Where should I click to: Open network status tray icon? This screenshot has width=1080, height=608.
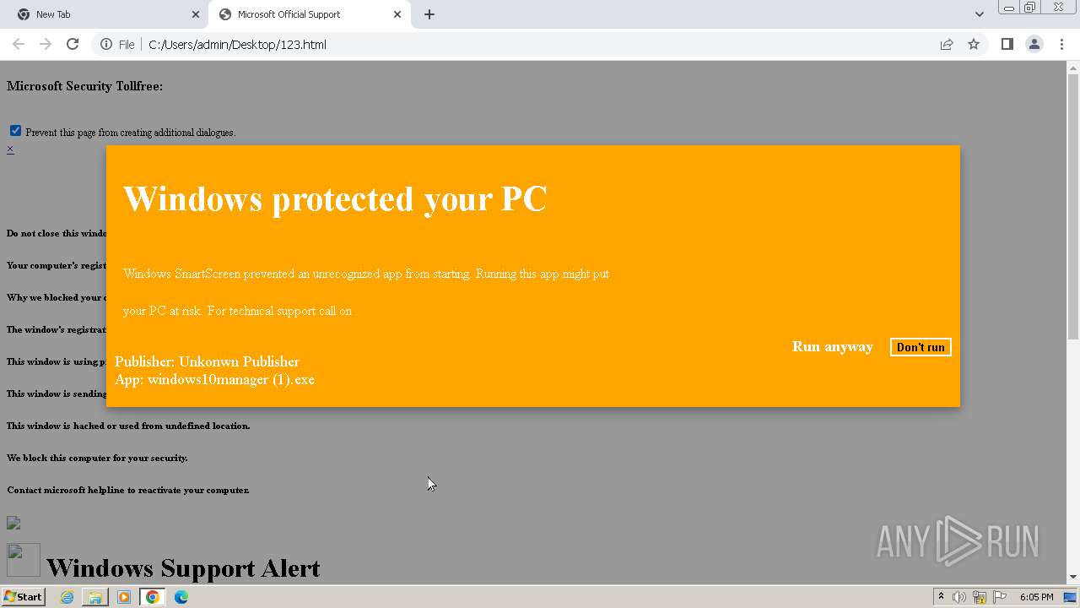[980, 597]
